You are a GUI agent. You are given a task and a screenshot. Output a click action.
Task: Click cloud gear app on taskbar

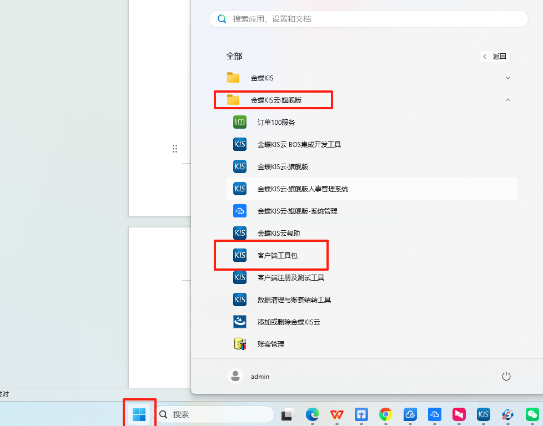(x=410, y=414)
